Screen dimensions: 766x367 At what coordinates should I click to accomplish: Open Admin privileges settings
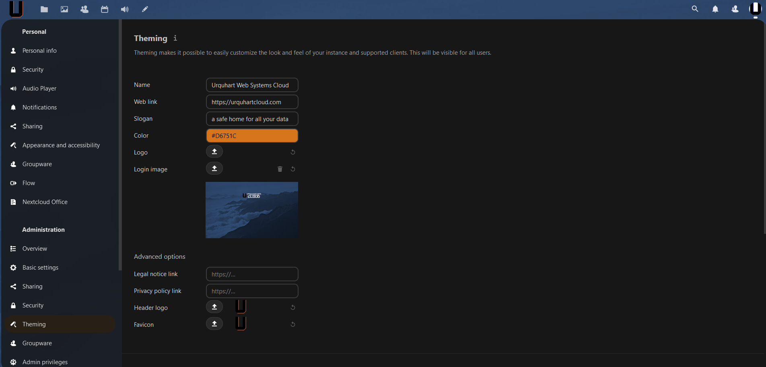pyautogui.click(x=60, y=362)
